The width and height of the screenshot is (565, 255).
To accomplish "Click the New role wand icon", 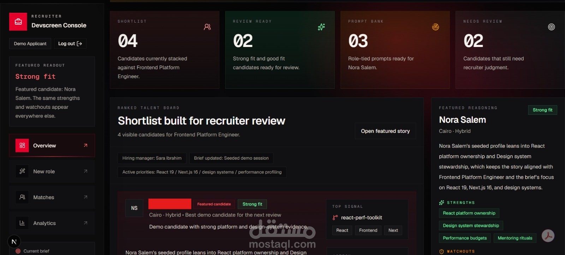I will pyautogui.click(x=22, y=171).
